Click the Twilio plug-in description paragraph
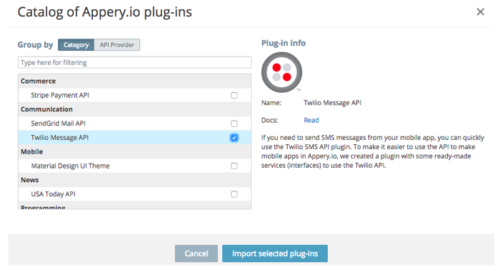 372,151
